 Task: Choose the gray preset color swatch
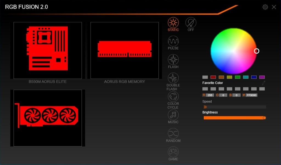tap(205, 77)
